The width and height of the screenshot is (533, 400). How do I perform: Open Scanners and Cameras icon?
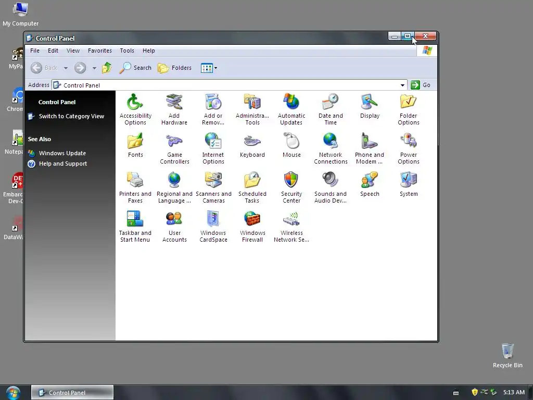(x=213, y=187)
